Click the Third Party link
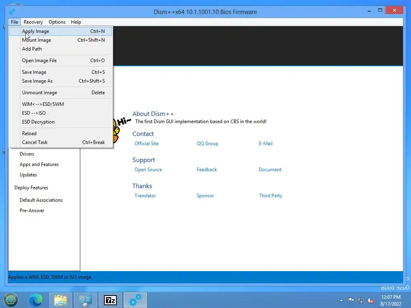This screenshot has height=308, width=411. point(271,196)
